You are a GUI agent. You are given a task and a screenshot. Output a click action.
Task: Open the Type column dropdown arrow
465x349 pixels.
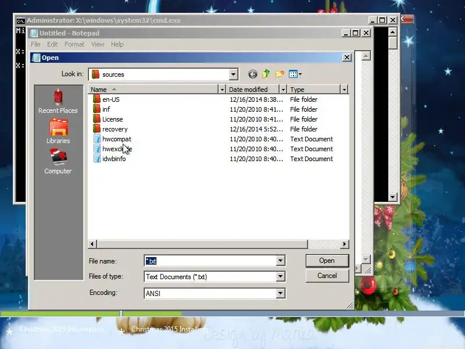point(344,90)
